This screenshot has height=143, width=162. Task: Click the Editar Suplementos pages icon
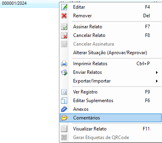[x=64, y=101]
